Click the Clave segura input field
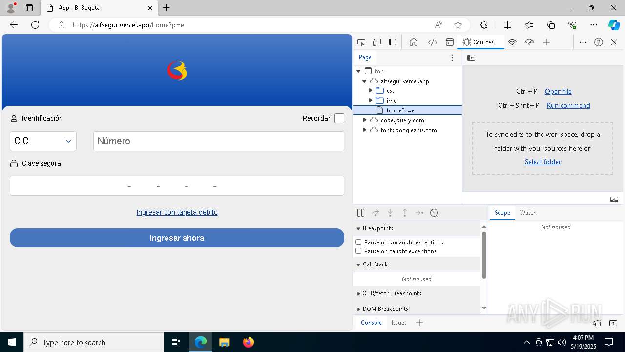 177,186
